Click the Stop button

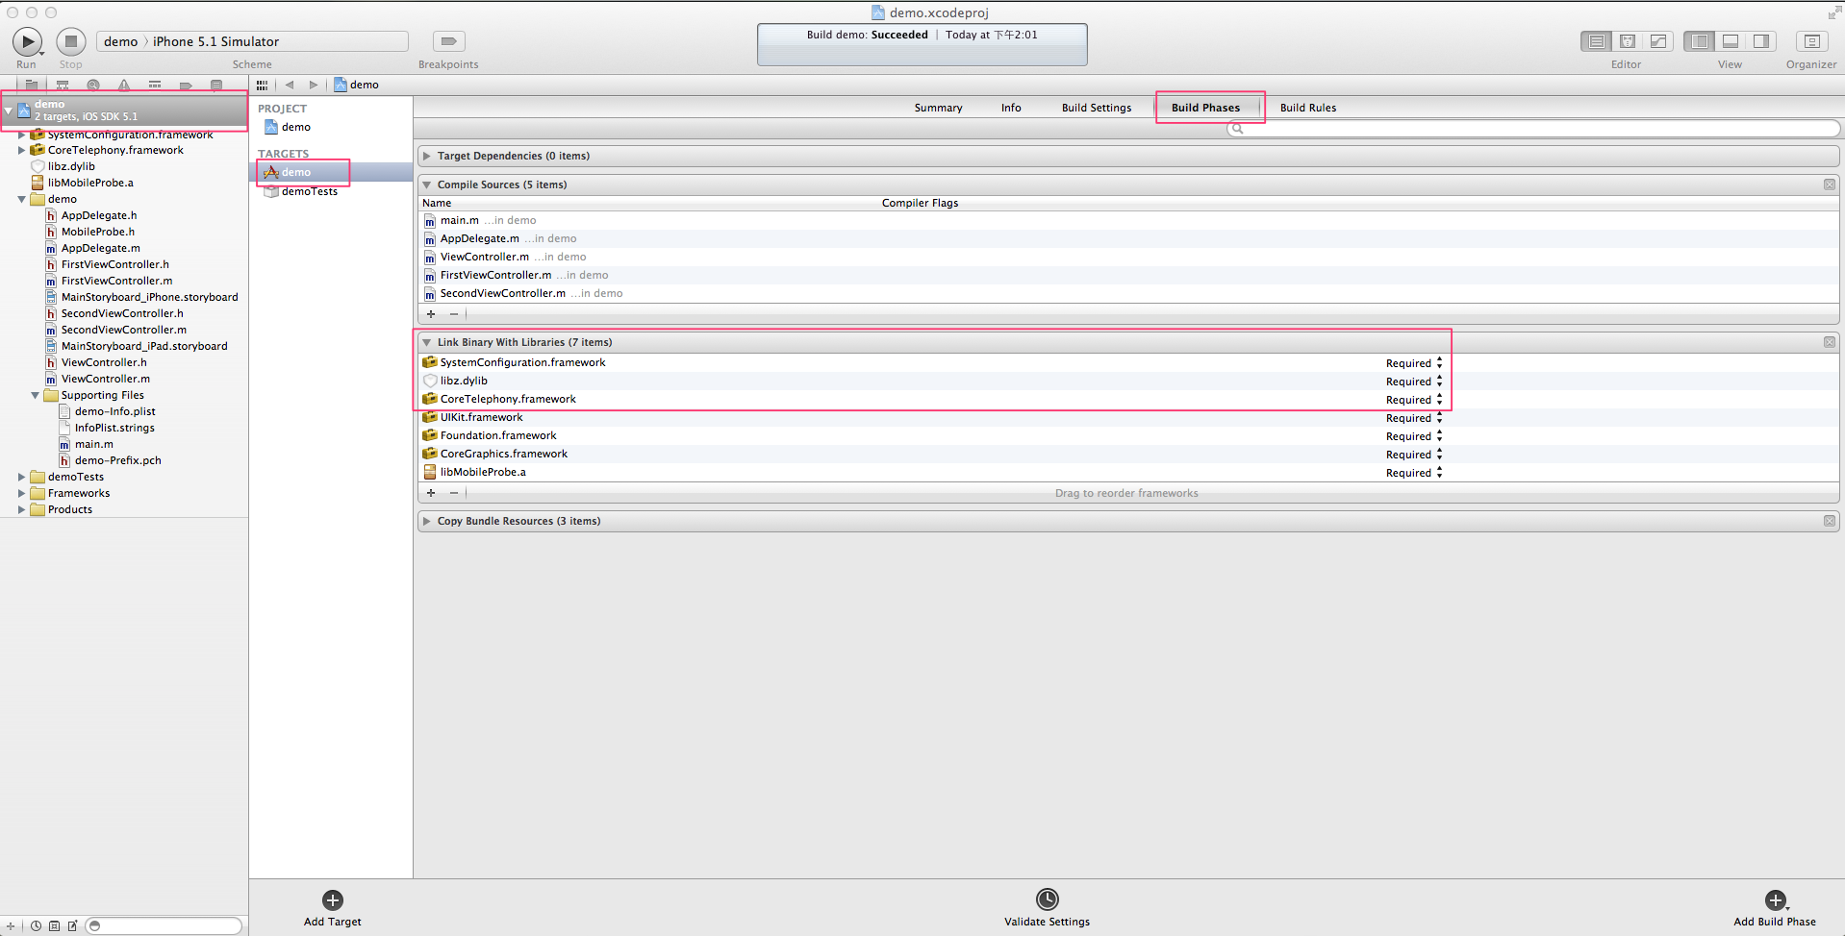pos(70,41)
